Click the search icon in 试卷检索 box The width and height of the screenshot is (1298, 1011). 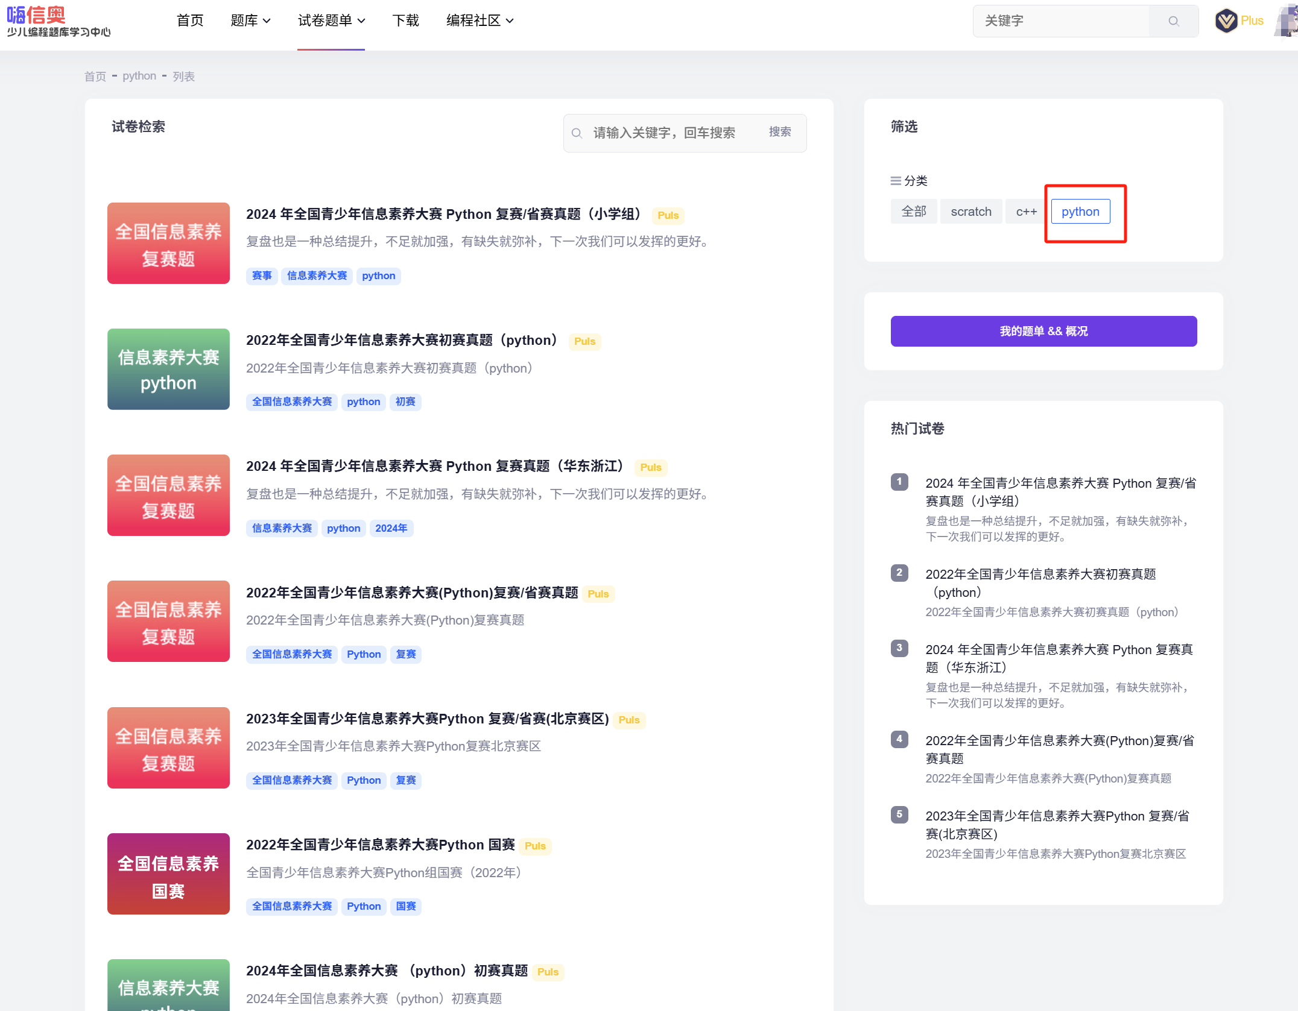tap(577, 133)
